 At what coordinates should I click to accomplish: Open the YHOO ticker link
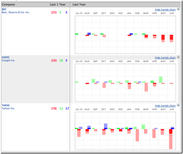[x=6, y=105]
